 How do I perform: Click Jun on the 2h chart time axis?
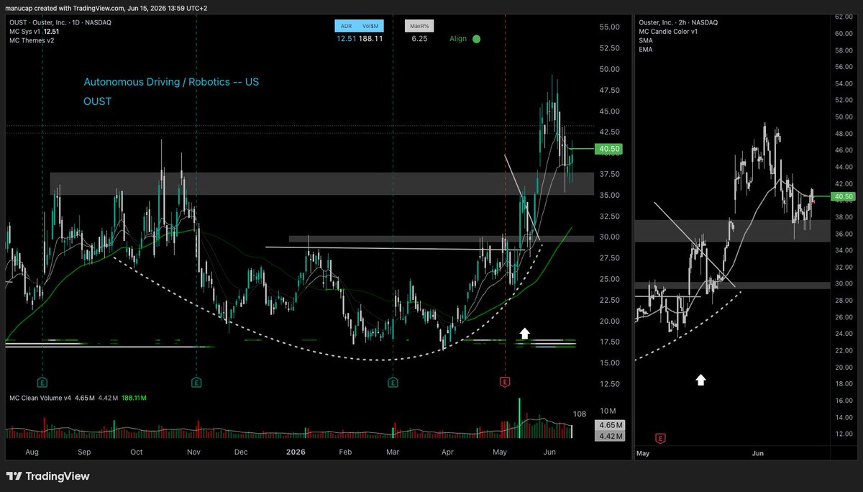pyautogui.click(x=757, y=454)
